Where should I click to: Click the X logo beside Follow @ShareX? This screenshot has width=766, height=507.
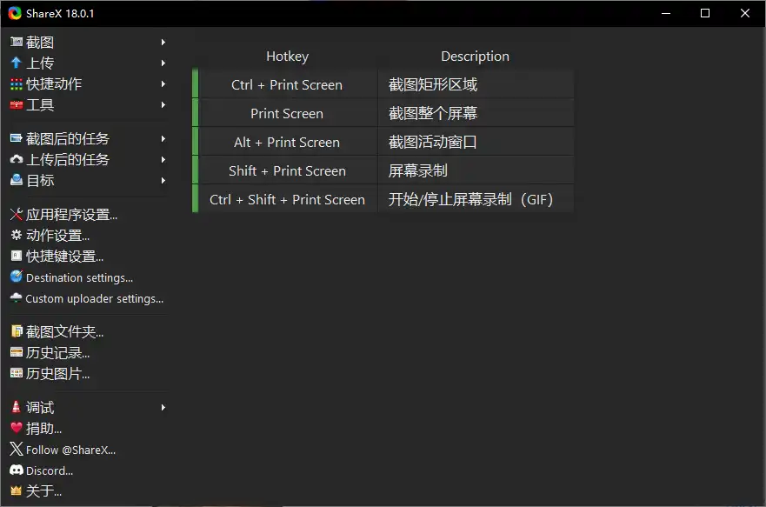click(17, 449)
